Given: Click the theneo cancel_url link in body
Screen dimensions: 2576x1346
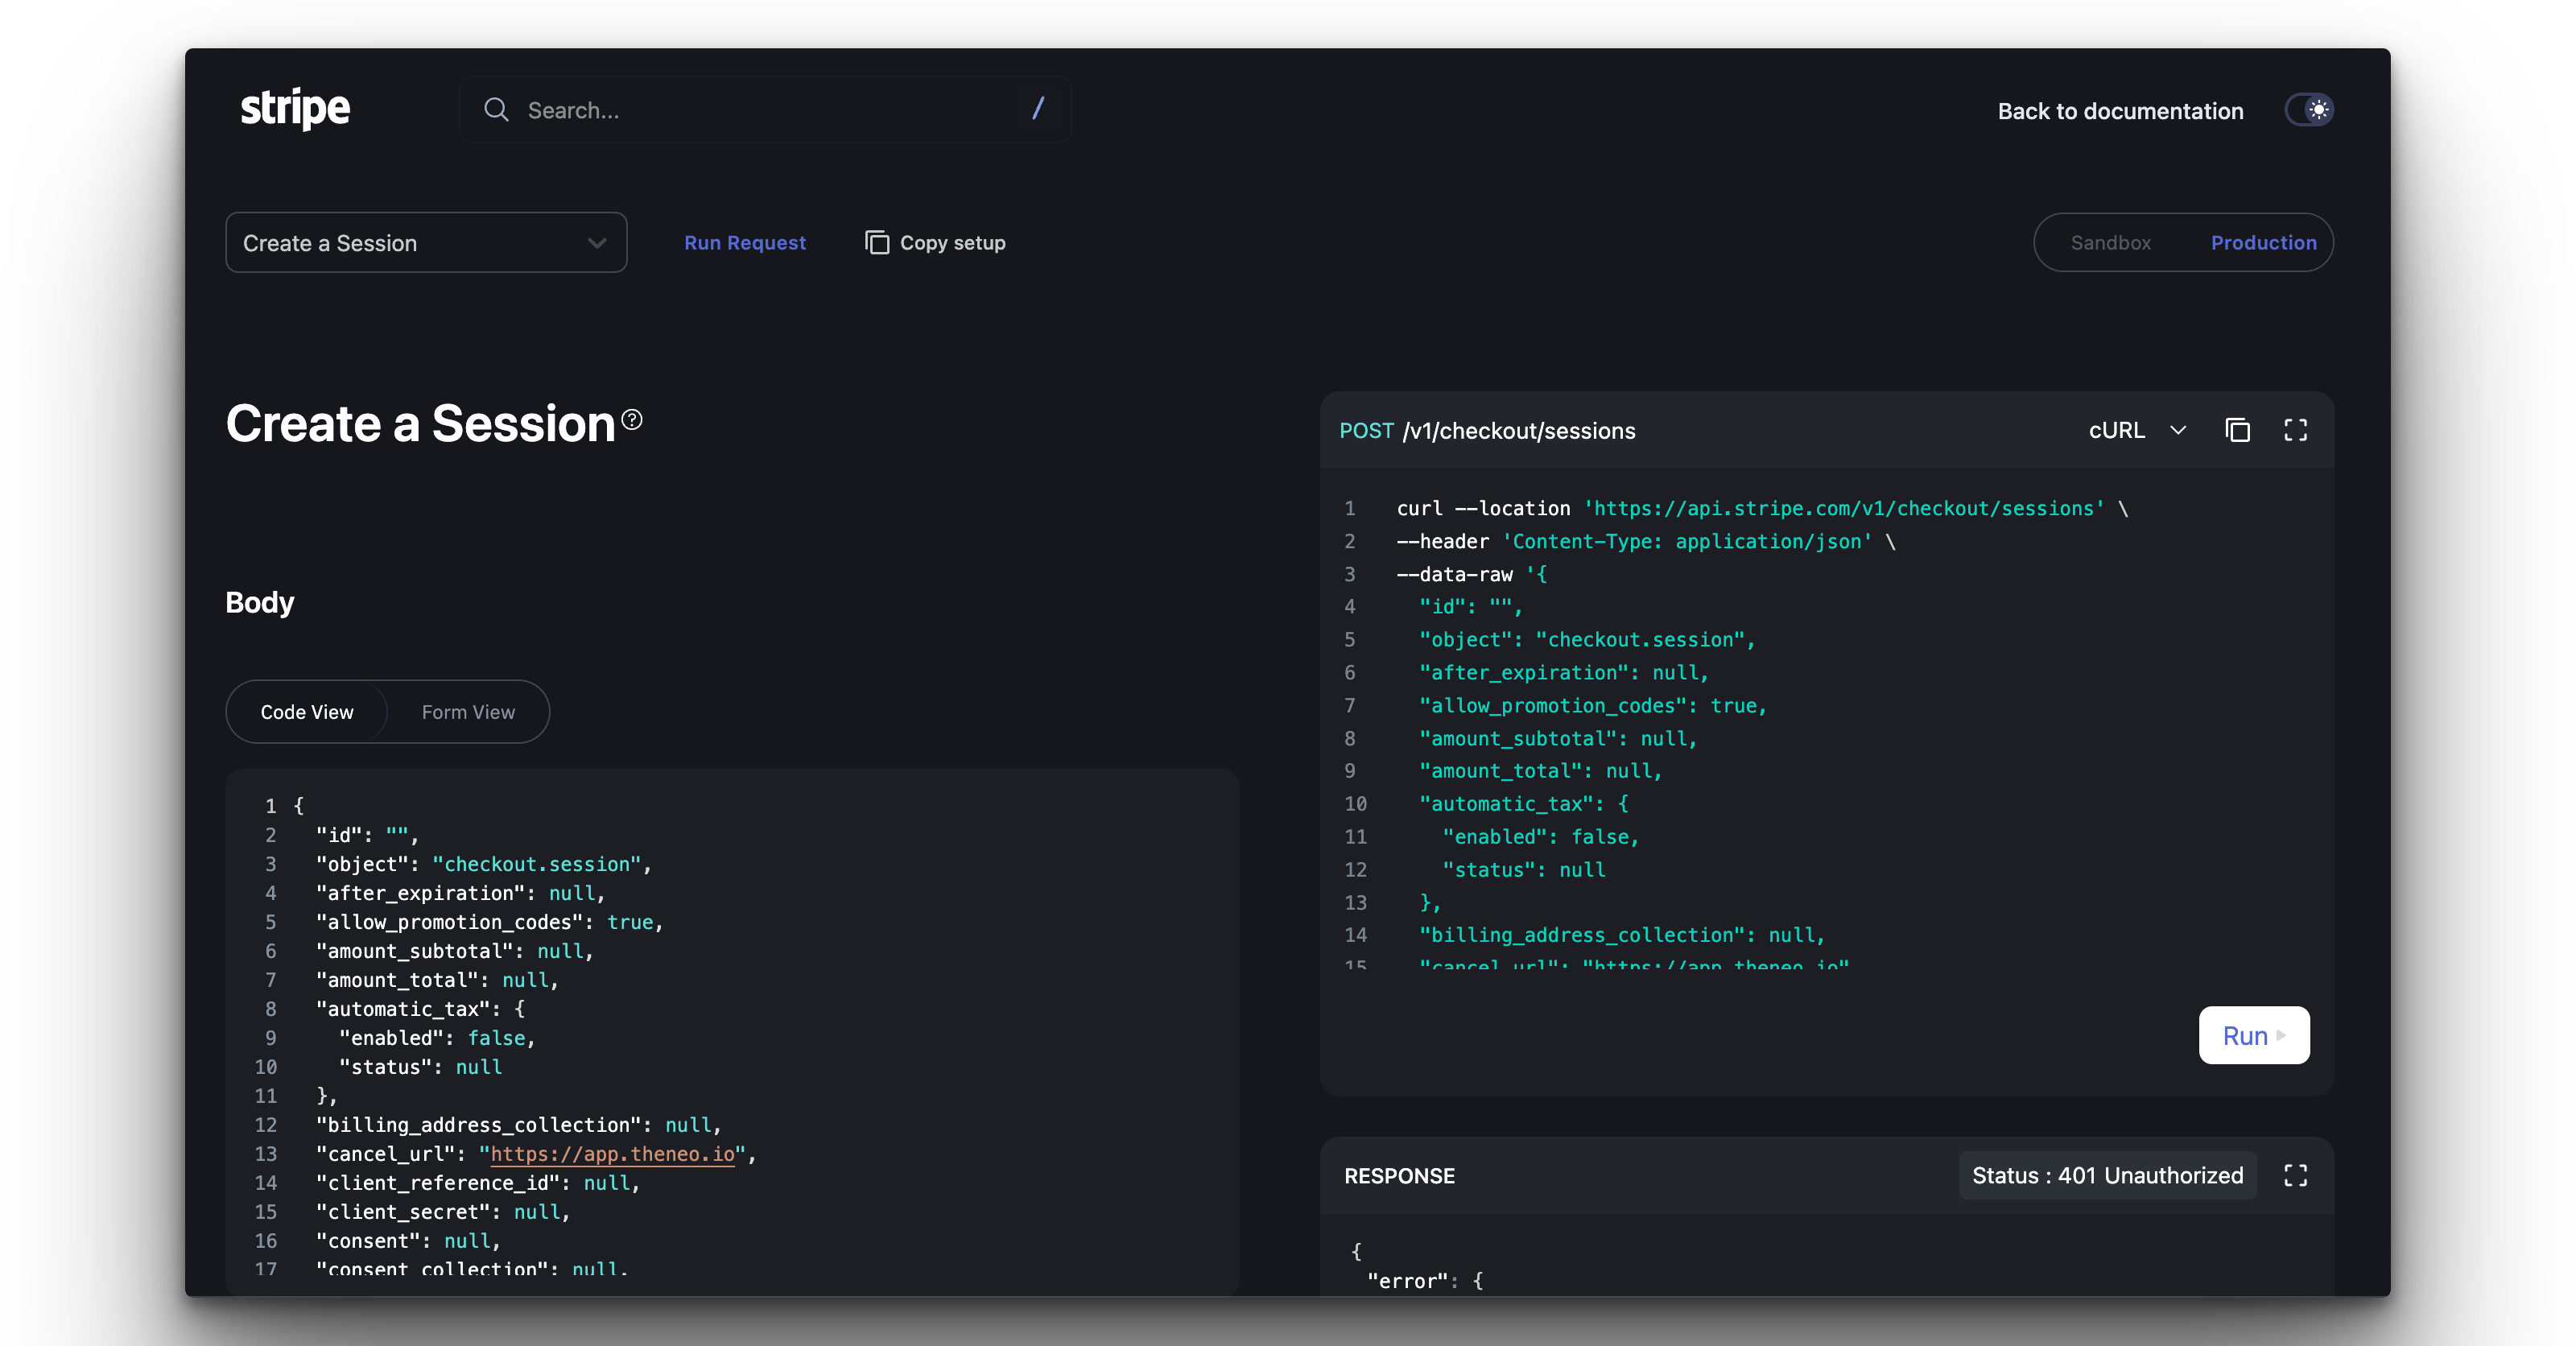Looking at the screenshot, I should click(612, 1154).
